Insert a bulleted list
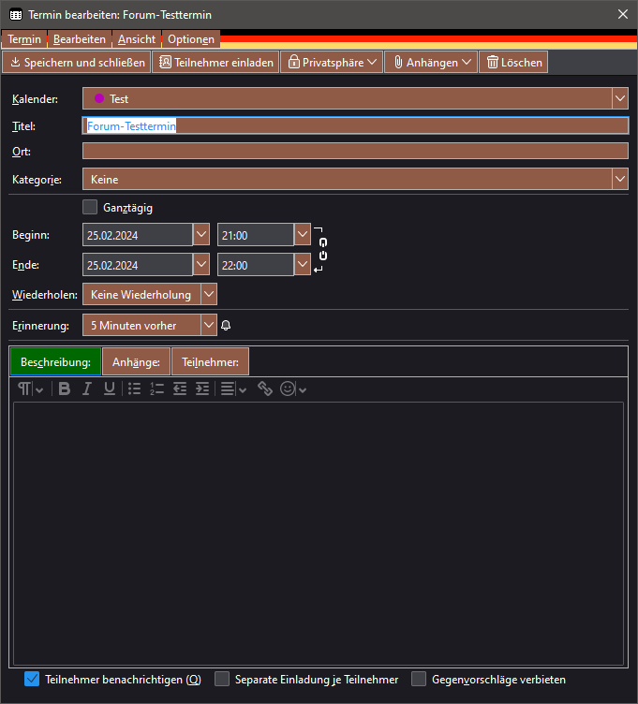Viewport: 638px width, 704px height. coord(135,389)
